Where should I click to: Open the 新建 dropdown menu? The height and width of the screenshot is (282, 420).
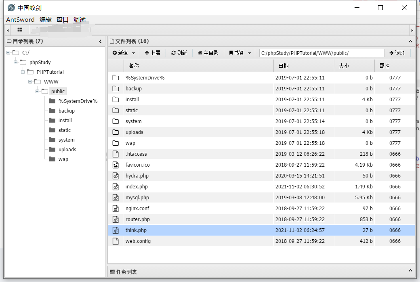pos(124,53)
